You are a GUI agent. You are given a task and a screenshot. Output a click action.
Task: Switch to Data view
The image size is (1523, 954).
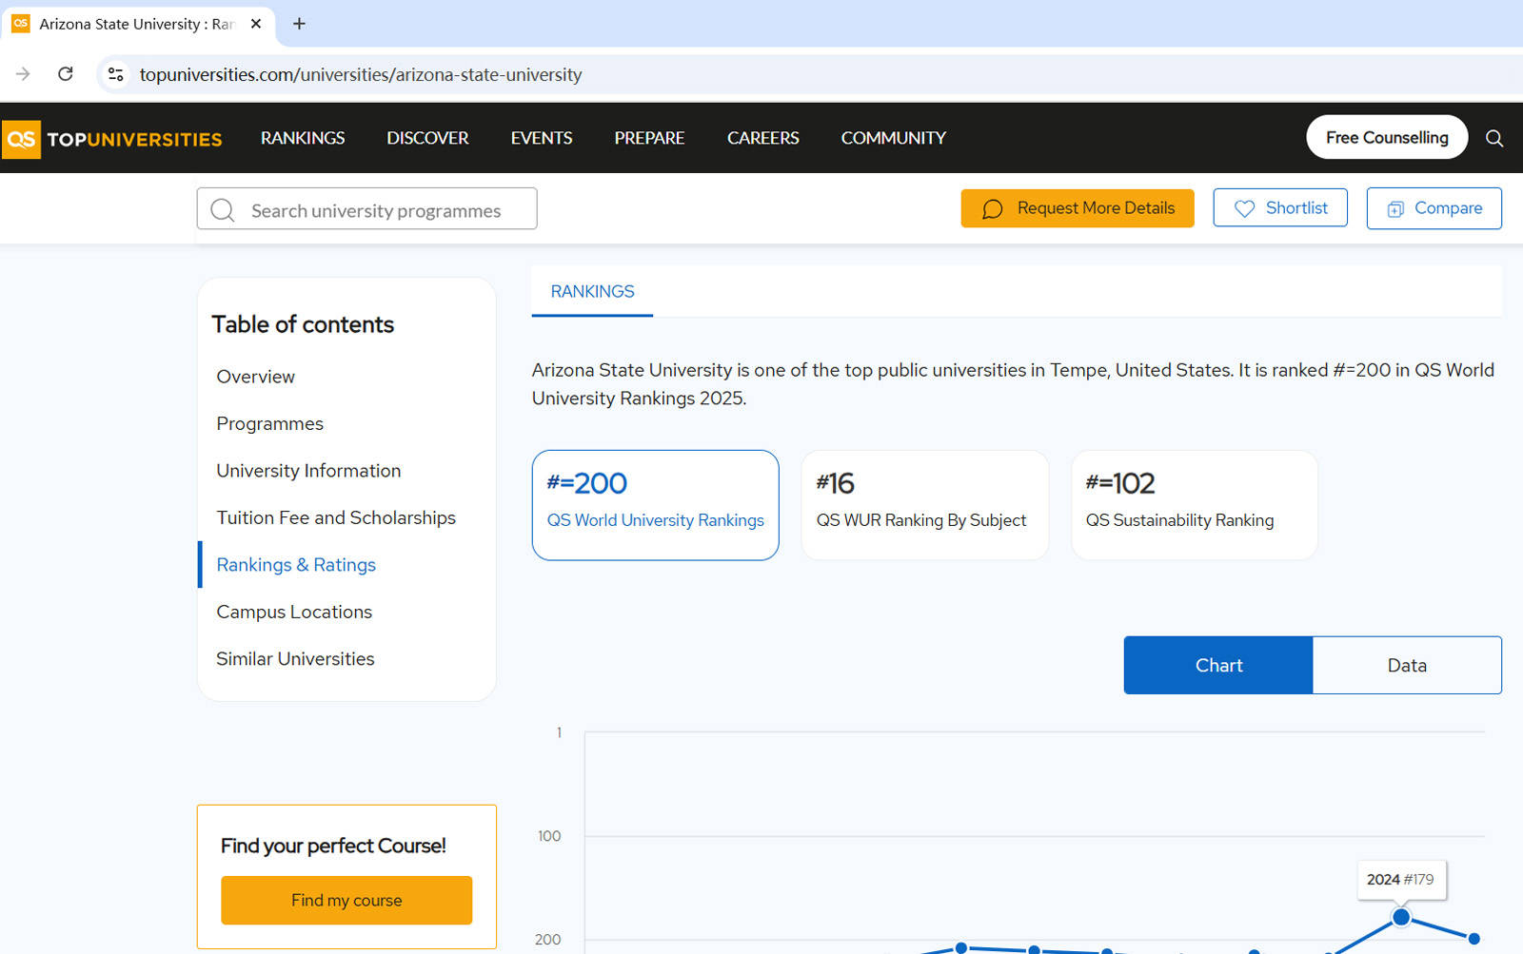click(1407, 665)
